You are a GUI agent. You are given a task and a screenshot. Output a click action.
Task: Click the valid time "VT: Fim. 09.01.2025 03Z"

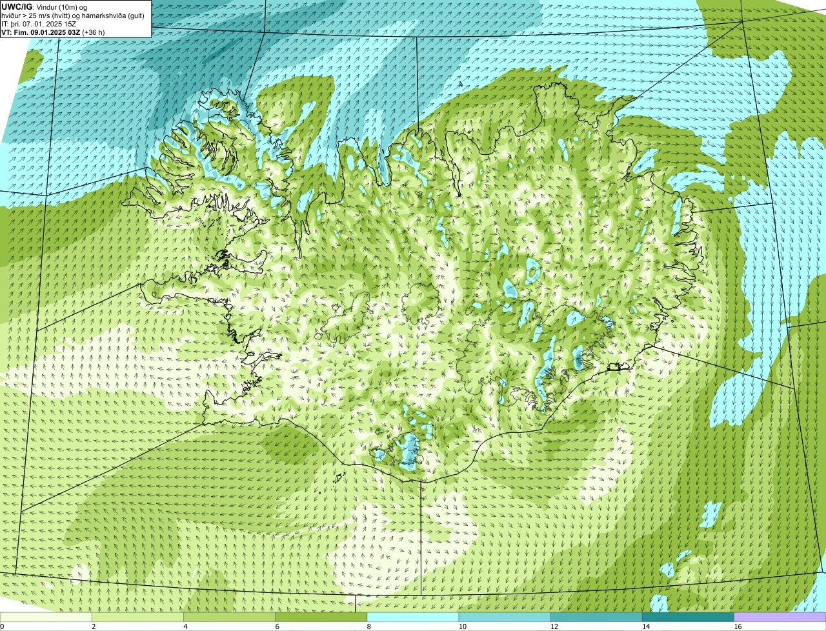[41, 32]
